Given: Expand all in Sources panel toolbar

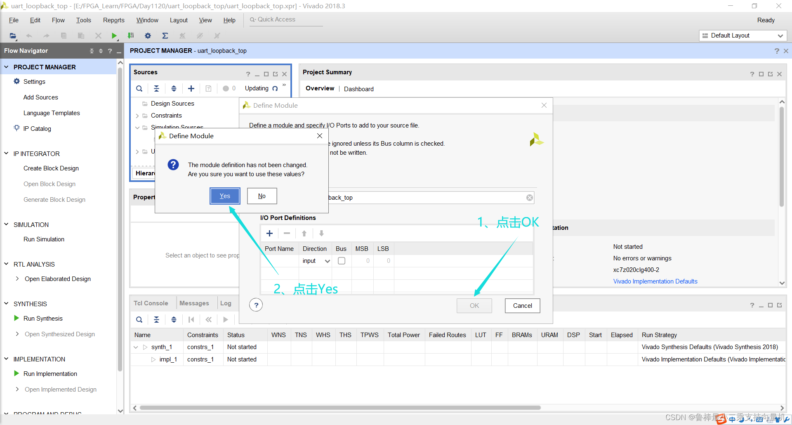Looking at the screenshot, I should [x=174, y=88].
